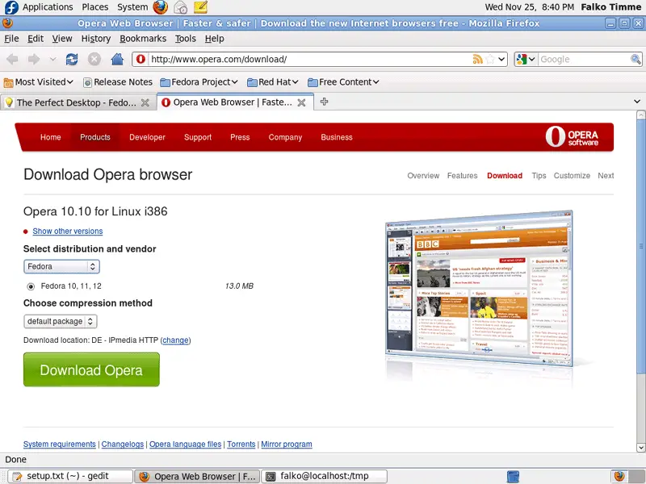
Task: Expand the Most Visited bookmarks folder
Action: tap(38, 82)
